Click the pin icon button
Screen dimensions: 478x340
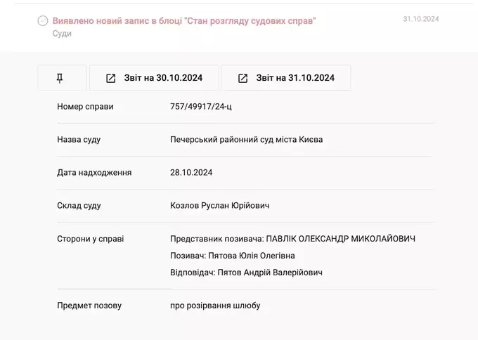tap(62, 78)
